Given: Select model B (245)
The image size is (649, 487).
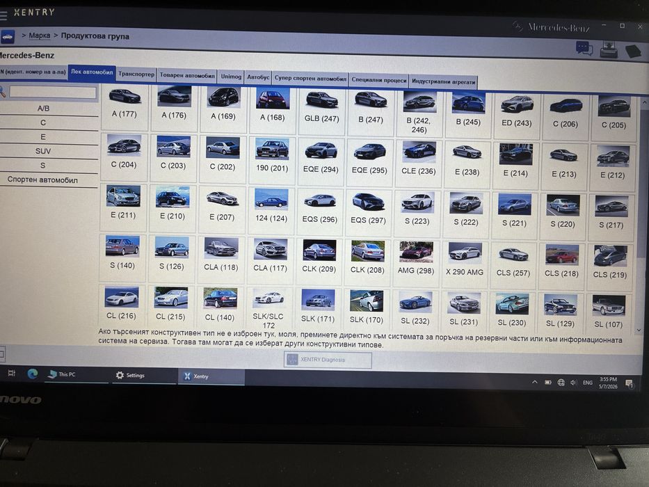Looking at the screenshot, I should point(468,114).
